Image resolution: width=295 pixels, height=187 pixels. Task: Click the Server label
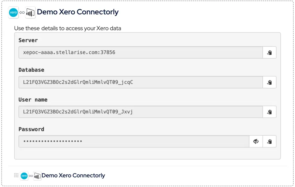28,40
